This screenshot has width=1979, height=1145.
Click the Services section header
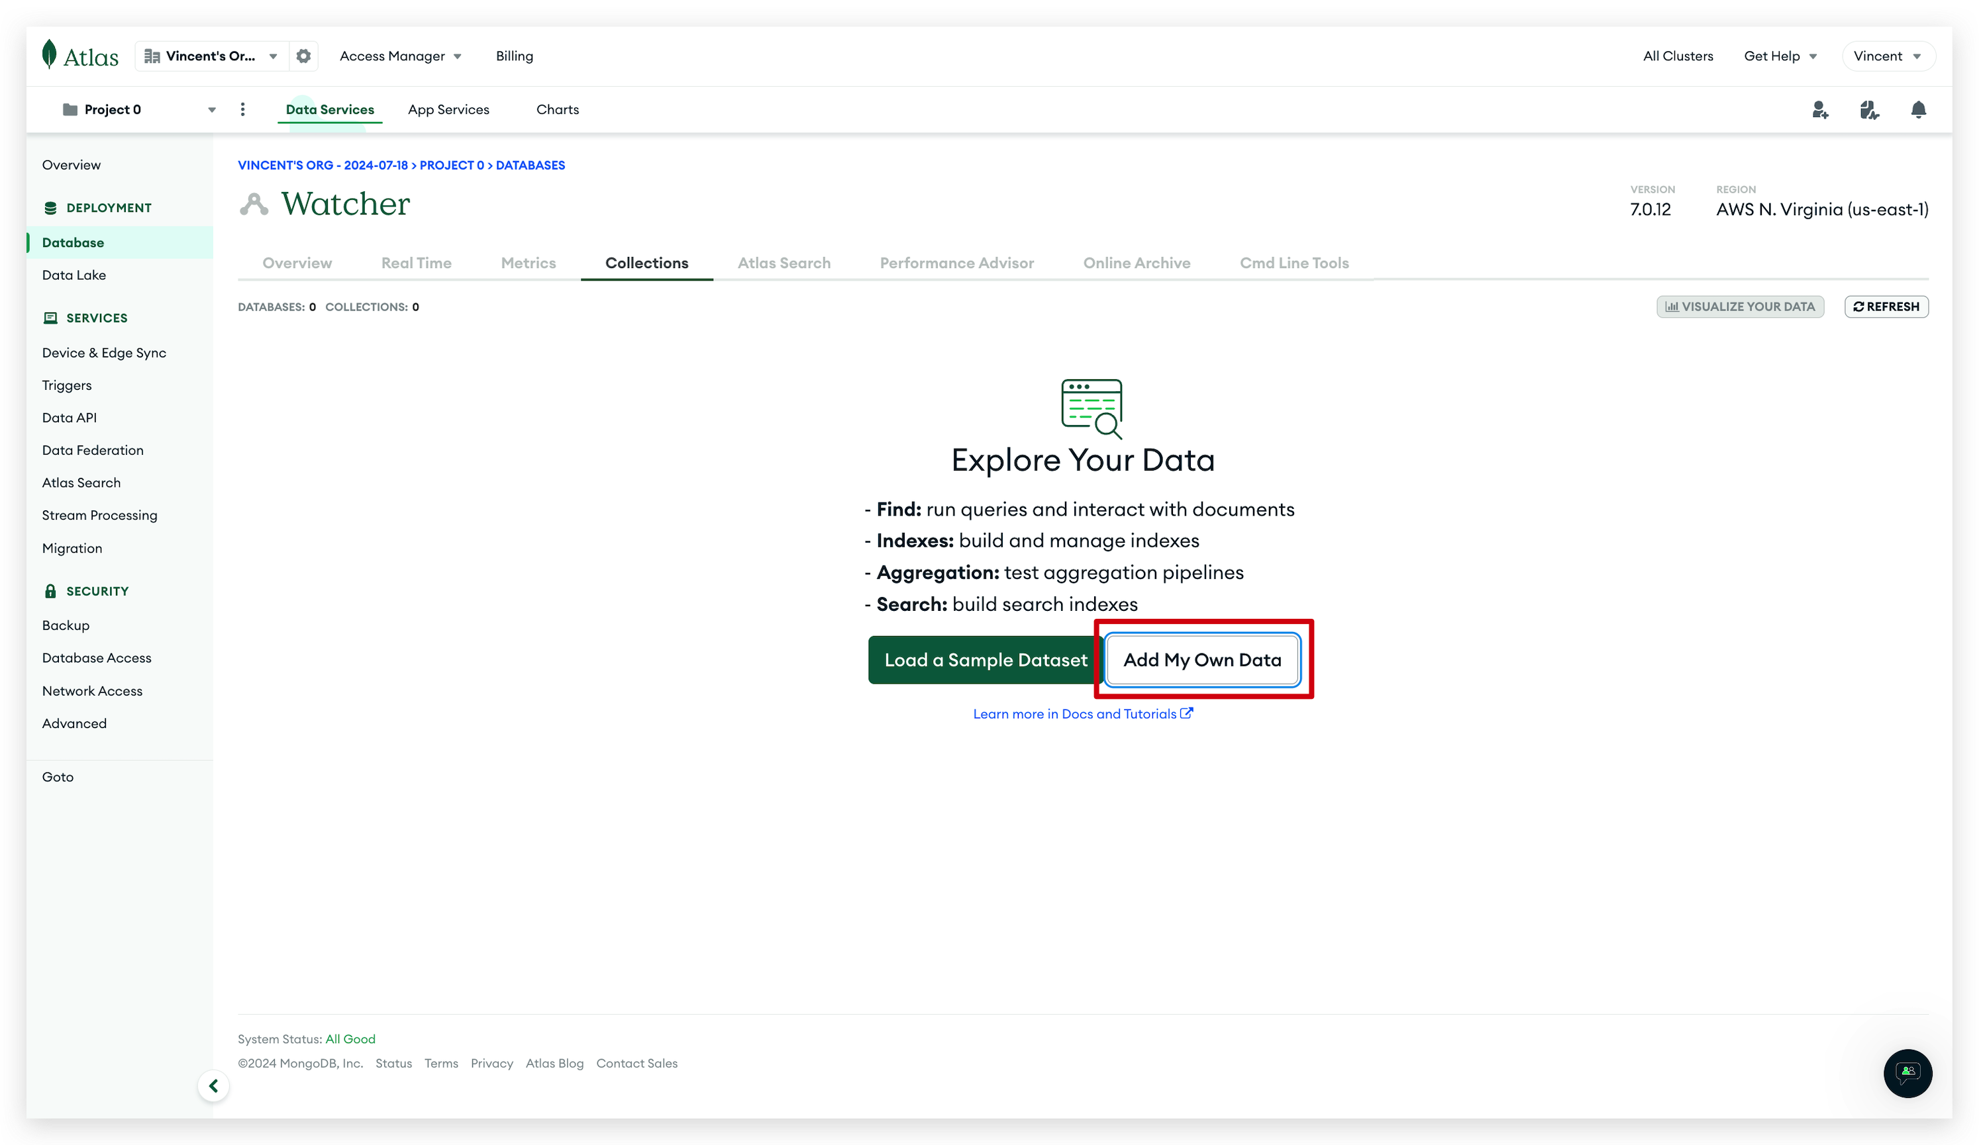(x=85, y=317)
